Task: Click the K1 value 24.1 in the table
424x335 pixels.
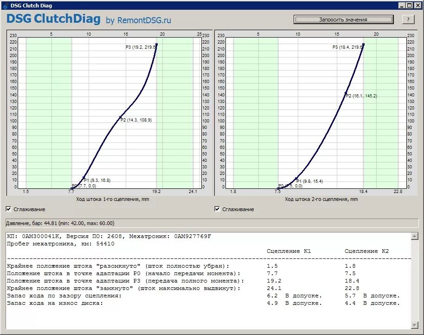Action: click(274, 288)
